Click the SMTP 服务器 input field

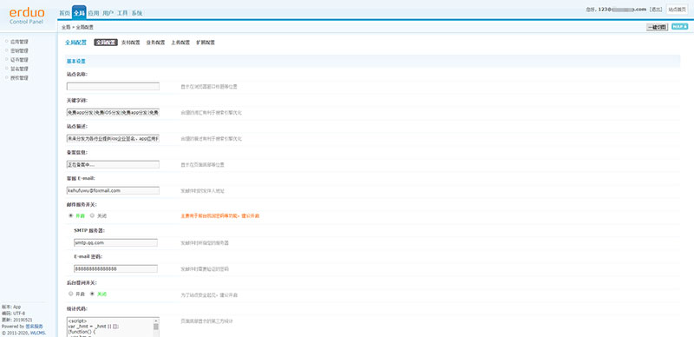(x=115, y=242)
